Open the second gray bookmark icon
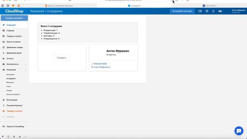247x139 pixels. [x=8, y=6]
